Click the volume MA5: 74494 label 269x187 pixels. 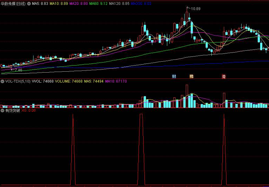coord(94,81)
